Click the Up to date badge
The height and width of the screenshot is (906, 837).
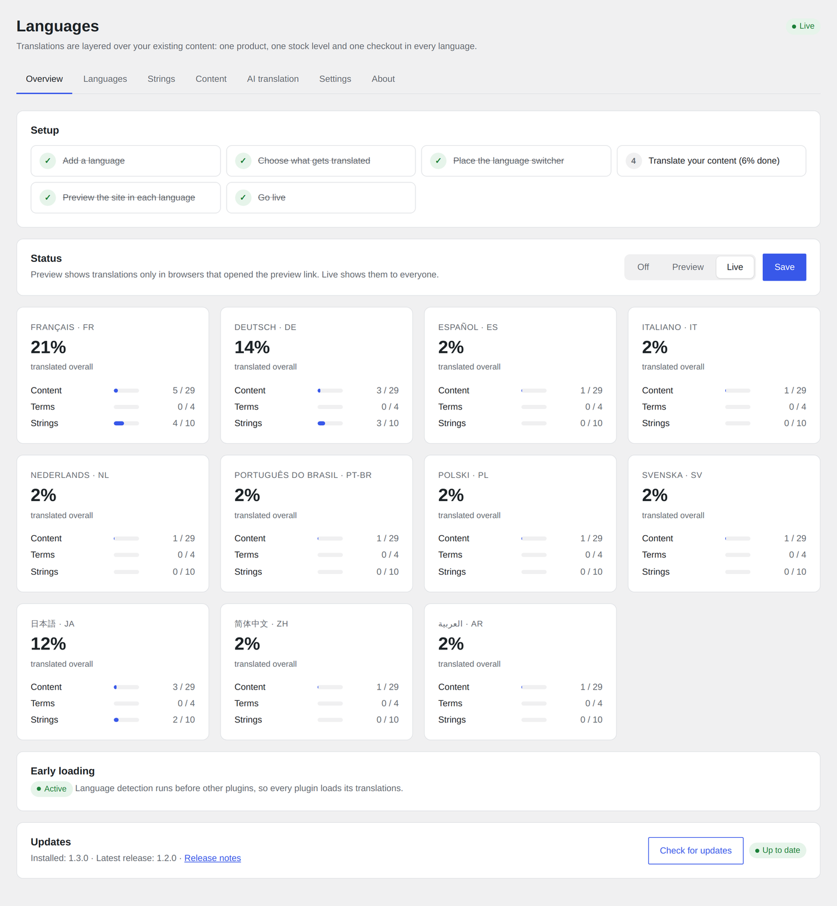tap(777, 850)
